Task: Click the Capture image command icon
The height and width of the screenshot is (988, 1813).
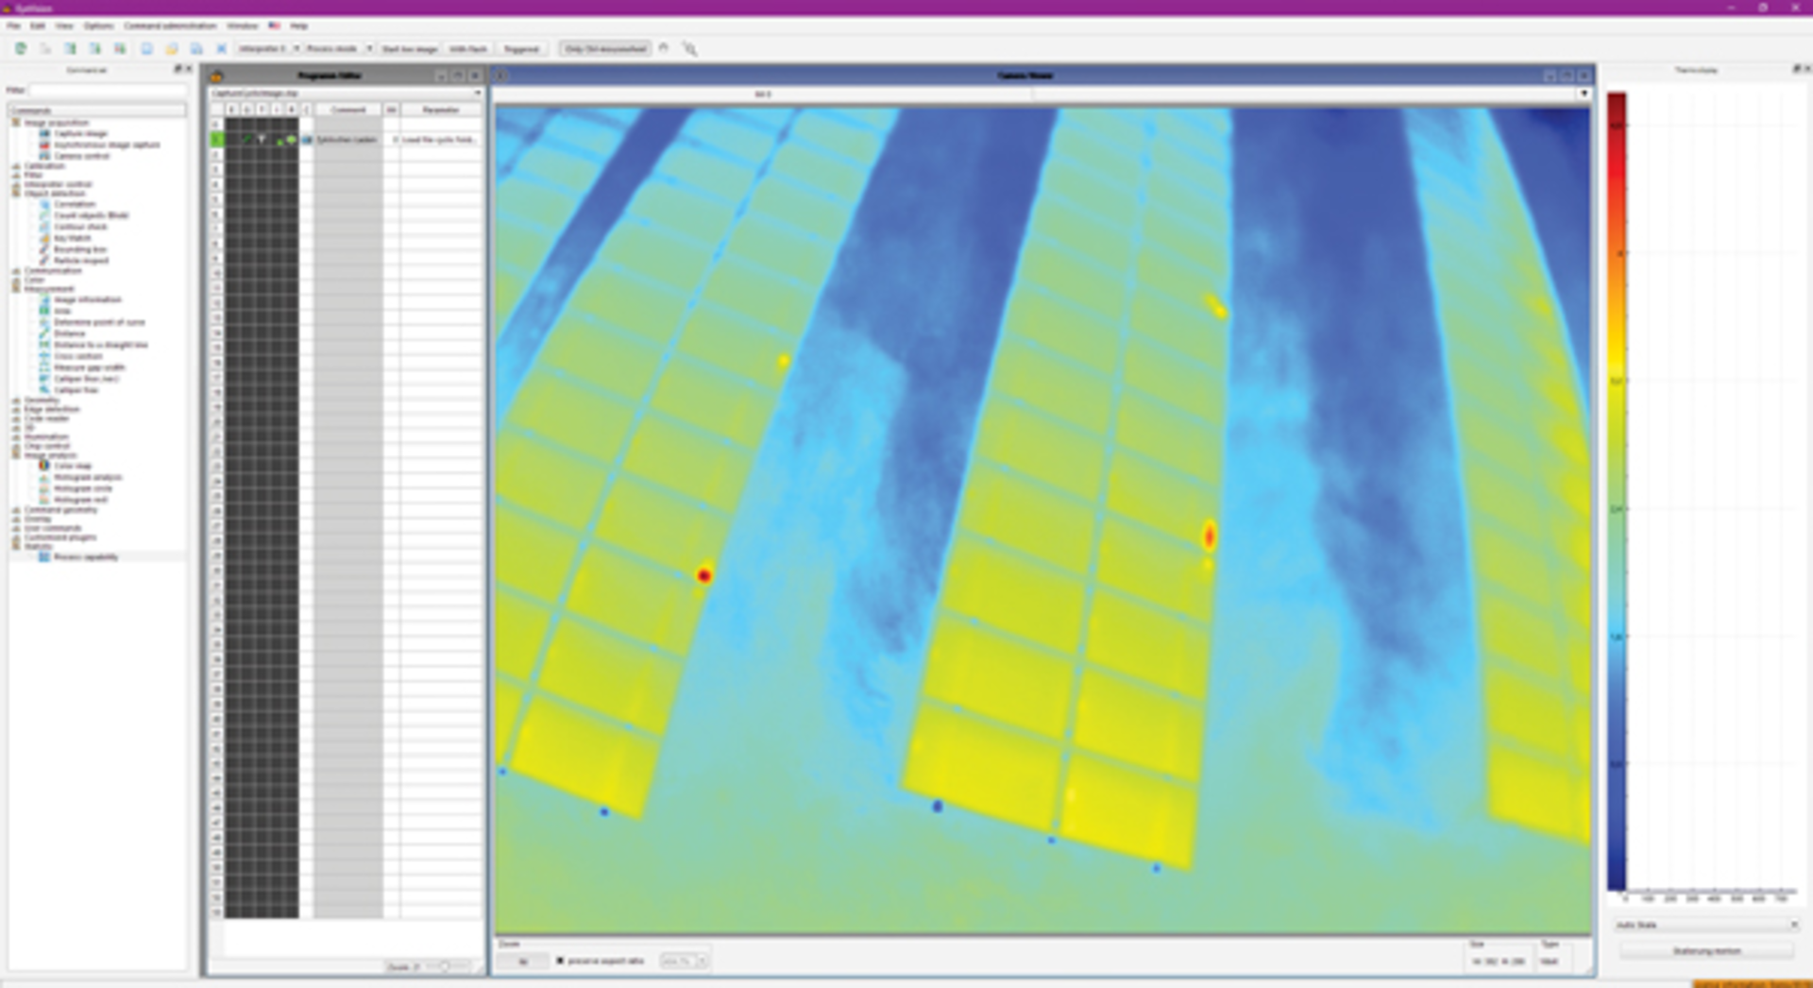Action: click(x=44, y=134)
